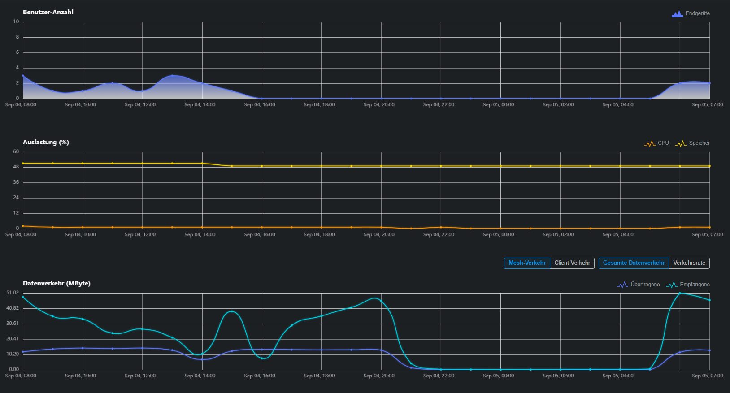
Task: Toggle the Empfangene legend line icon
Action: coord(672,285)
